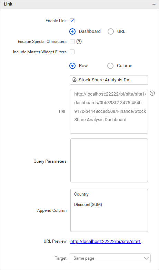Click the Enable Link label
Image resolution: width=159 pixels, height=270 pixels.
pyautogui.click(x=56, y=21)
